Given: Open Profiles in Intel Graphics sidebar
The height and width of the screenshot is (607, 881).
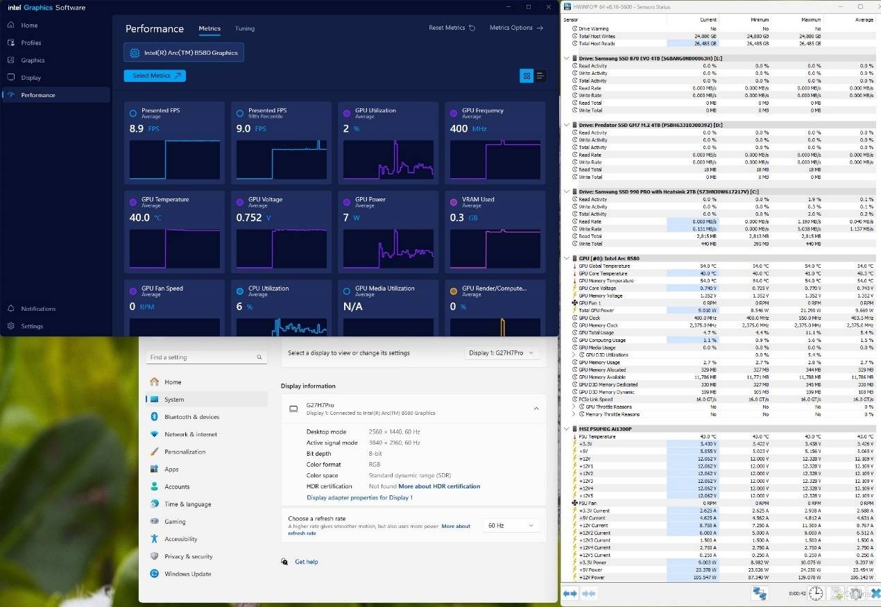Looking at the screenshot, I should 31,43.
